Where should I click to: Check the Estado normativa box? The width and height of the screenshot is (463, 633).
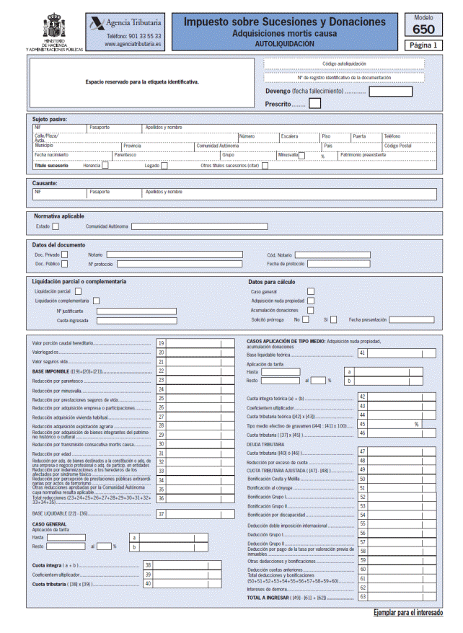pyautogui.click(x=56, y=226)
